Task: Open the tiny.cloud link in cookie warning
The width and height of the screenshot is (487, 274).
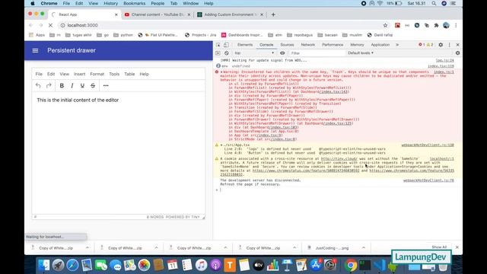Action: click(339, 159)
